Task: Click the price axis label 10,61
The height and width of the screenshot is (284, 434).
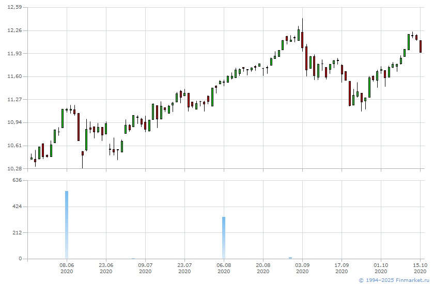Action: tap(14, 146)
